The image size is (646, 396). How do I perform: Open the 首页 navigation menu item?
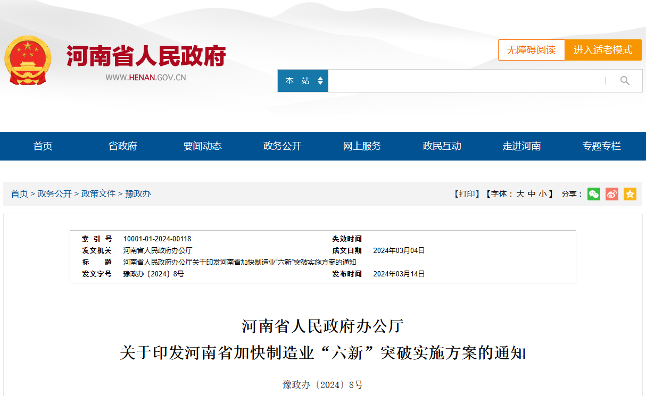pyautogui.click(x=43, y=146)
